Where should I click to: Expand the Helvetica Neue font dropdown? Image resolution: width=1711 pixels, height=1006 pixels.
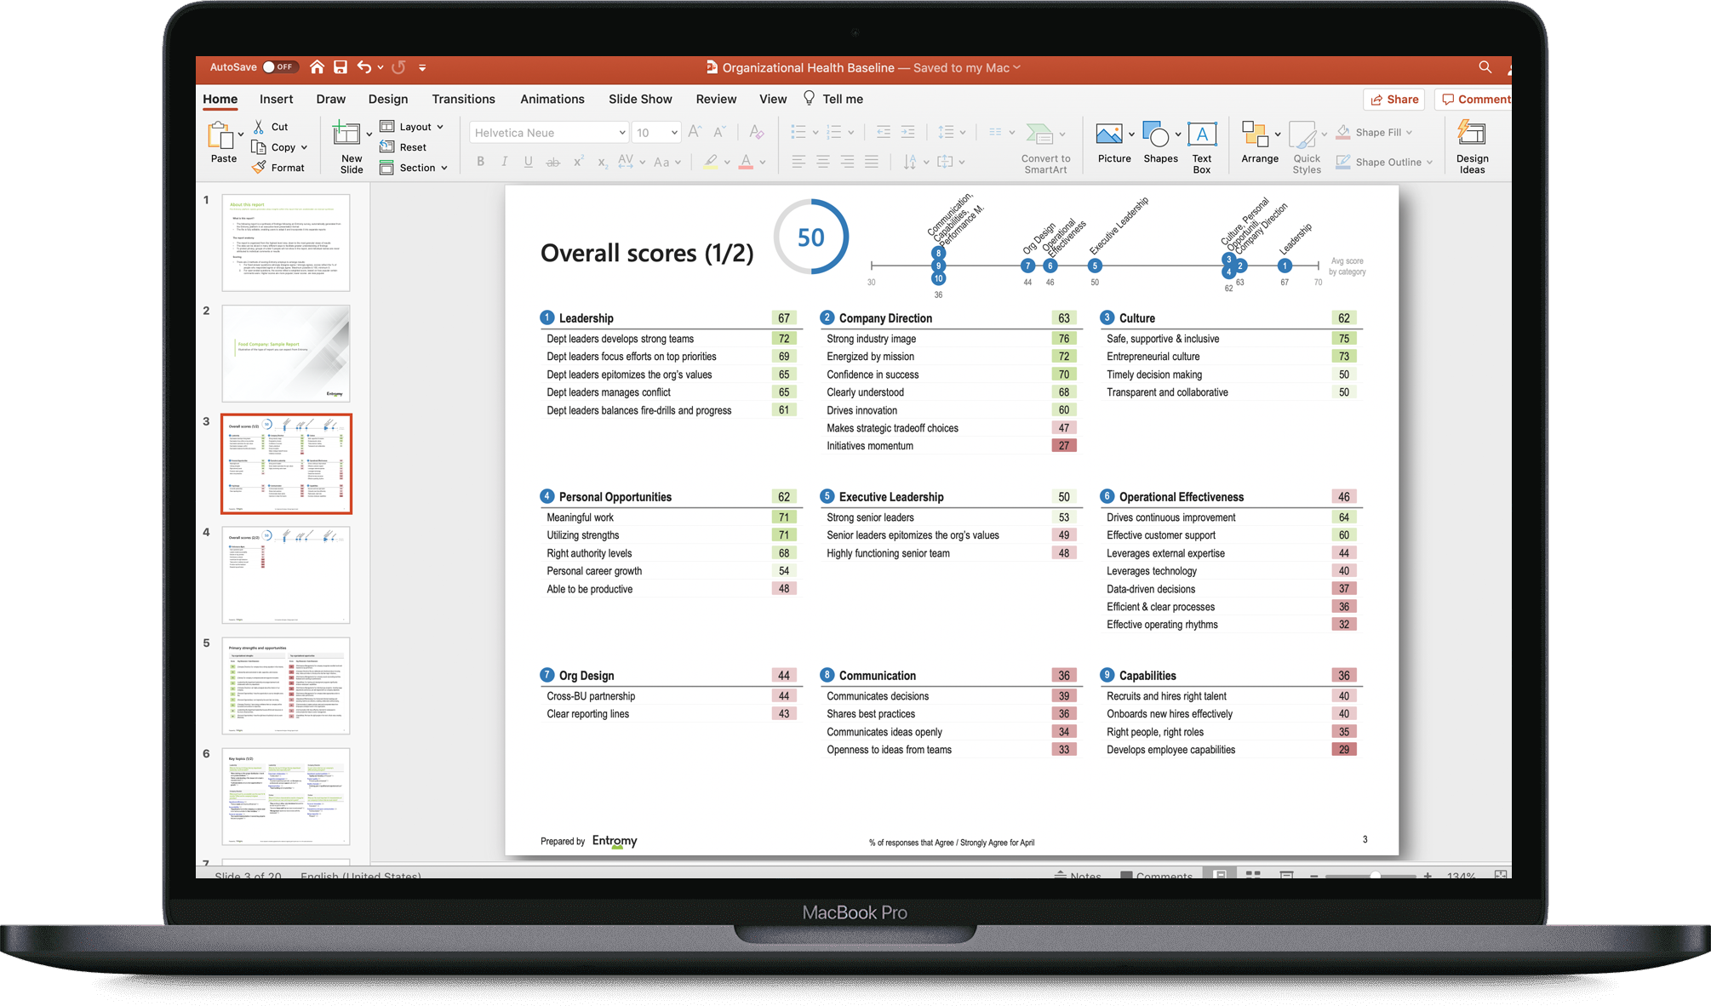pos(622,133)
